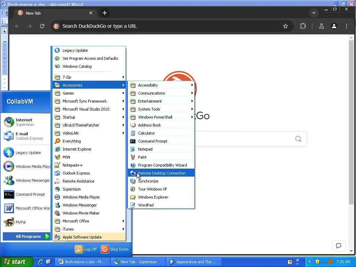Click the Windows Explorer icon
This screenshot has width=356, height=267.
tap(133, 197)
